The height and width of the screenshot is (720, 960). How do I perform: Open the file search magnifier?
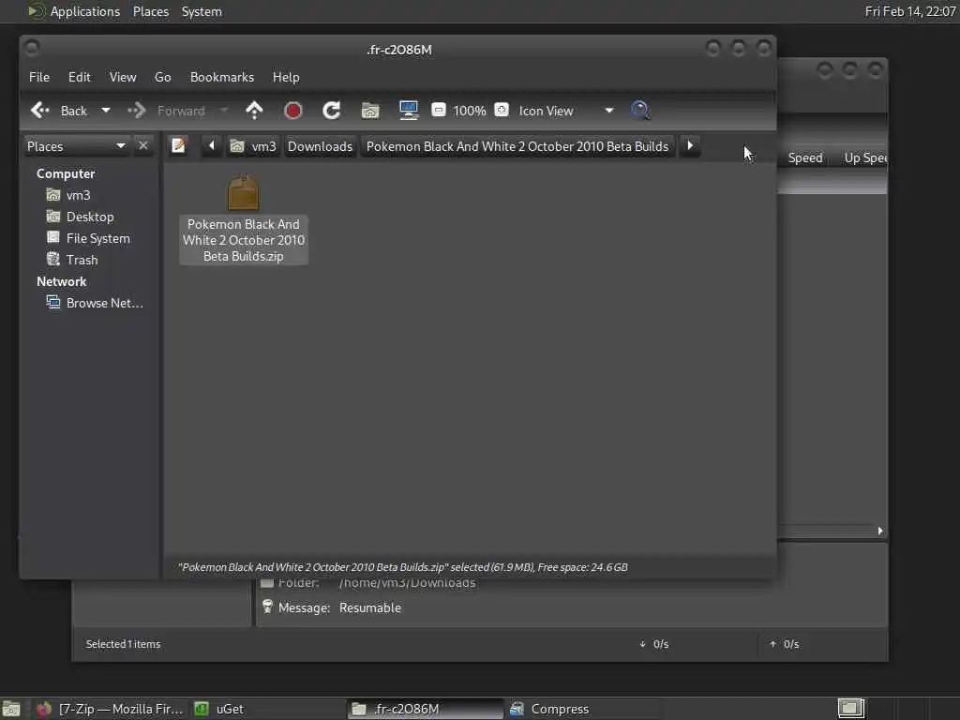[x=639, y=111]
